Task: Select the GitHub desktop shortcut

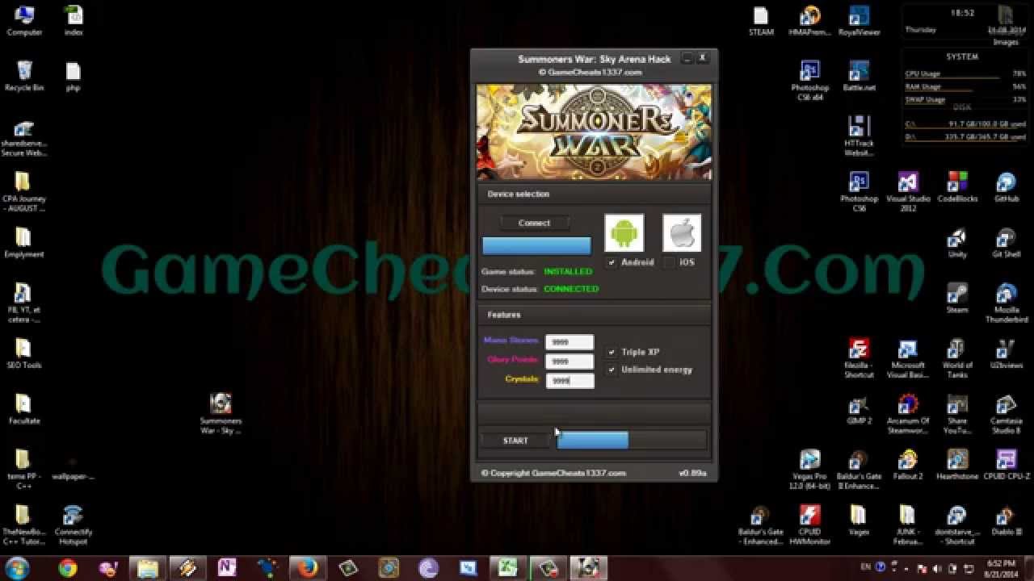Action: tap(1007, 187)
